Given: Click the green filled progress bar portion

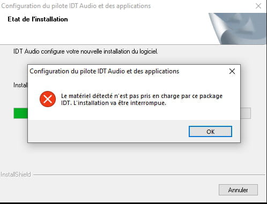Looking at the screenshot, I should [20, 113].
